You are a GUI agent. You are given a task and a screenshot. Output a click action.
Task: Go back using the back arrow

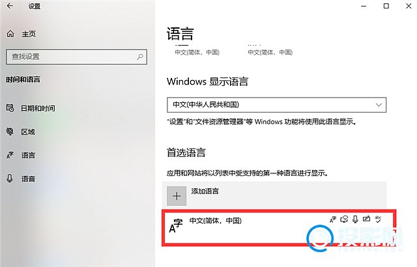(10, 6)
